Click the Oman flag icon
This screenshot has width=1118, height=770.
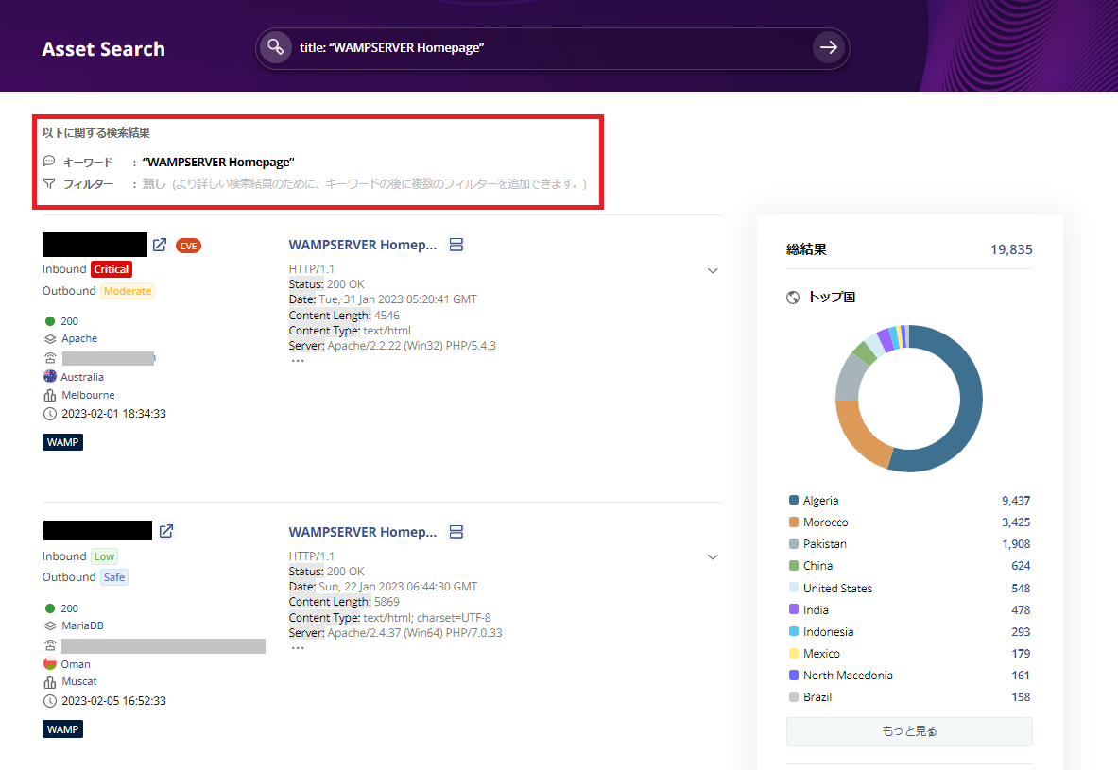[50, 664]
